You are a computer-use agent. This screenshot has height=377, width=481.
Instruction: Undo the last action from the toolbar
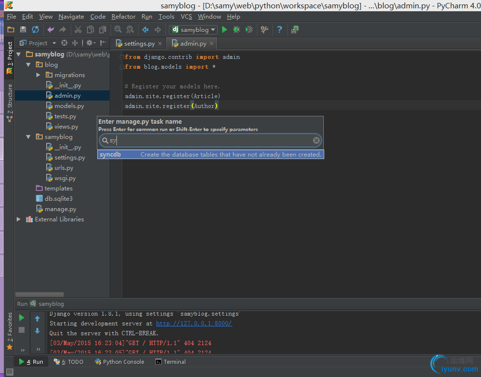51,30
